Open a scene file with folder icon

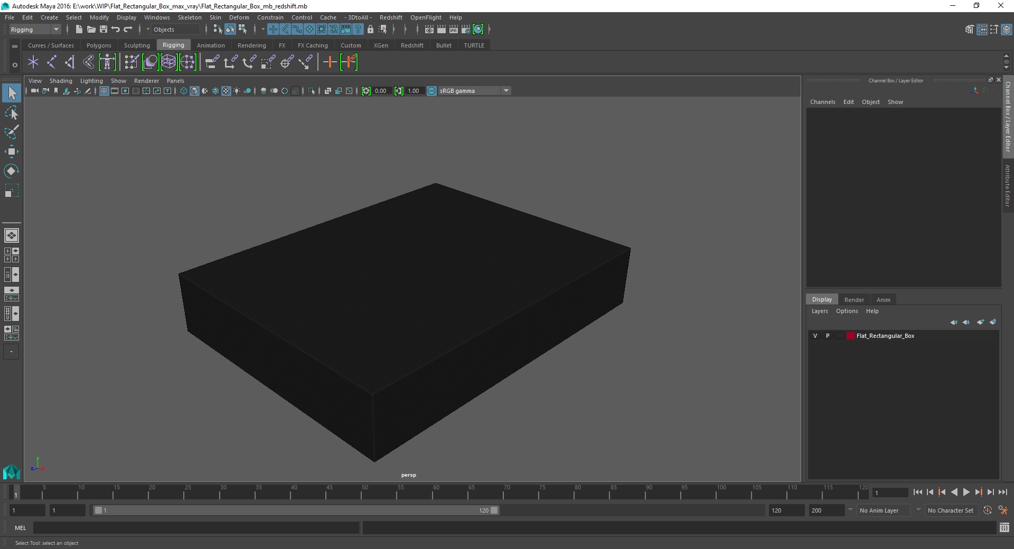coord(91,30)
